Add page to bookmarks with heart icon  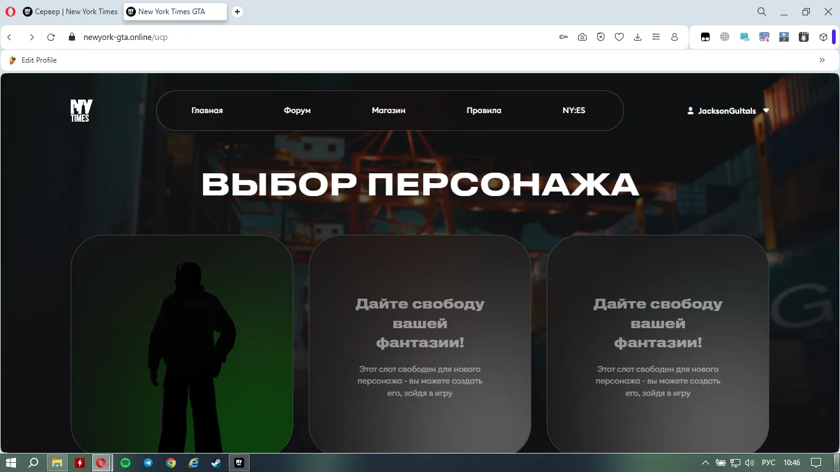[x=619, y=37]
